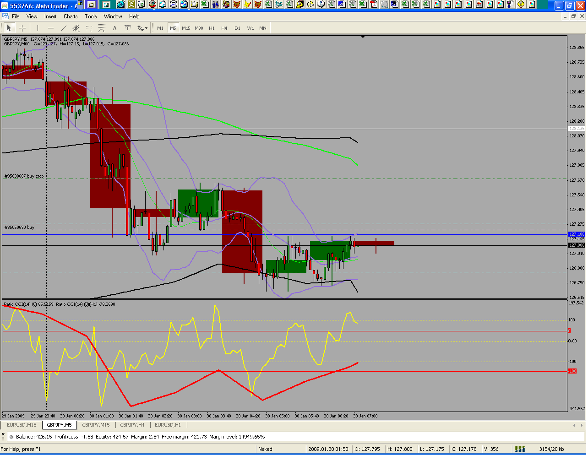This screenshot has width=588, height=455.
Task: Enable the D1 daily timeframe
Action: pyautogui.click(x=237, y=28)
